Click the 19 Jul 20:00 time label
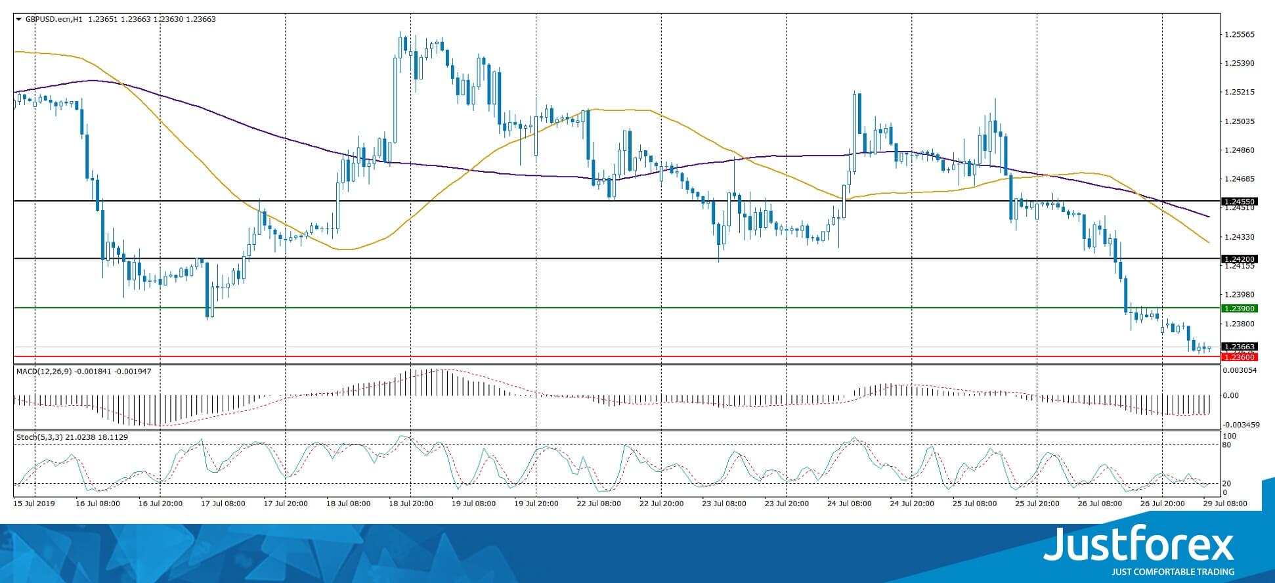 536,504
